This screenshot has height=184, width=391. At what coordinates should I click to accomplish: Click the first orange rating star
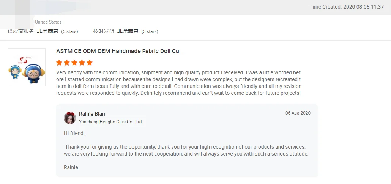click(59, 63)
